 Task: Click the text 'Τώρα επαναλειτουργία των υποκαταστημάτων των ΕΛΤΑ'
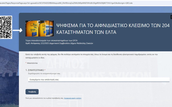point(51,41)
